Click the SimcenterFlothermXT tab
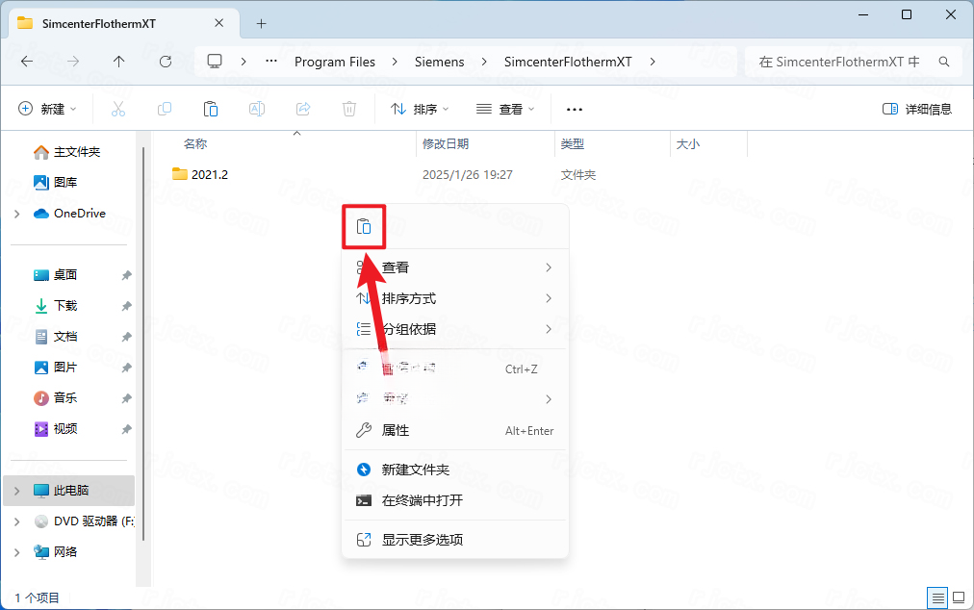Image resolution: width=974 pixels, height=610 pixels. pyautogui.click(x=124, y=24)
